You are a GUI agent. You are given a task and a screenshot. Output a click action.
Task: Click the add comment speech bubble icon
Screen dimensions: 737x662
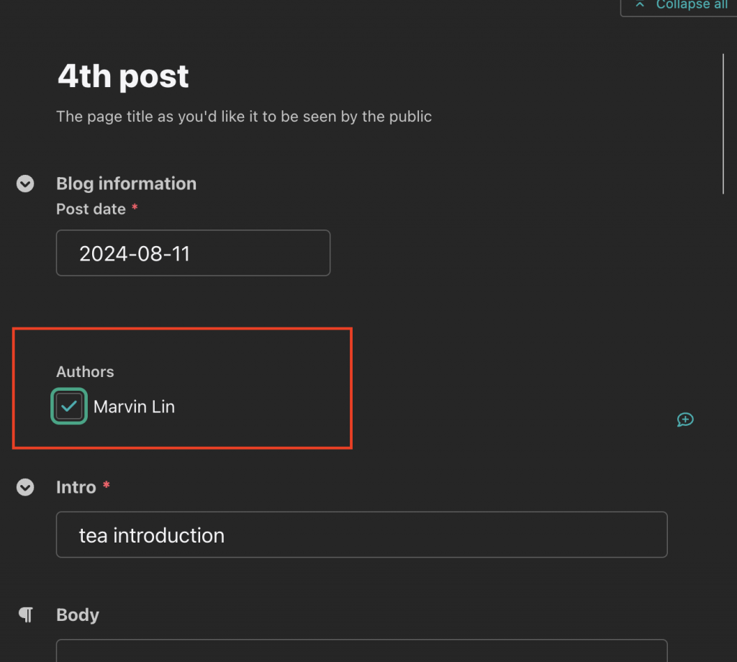[685, 419]
